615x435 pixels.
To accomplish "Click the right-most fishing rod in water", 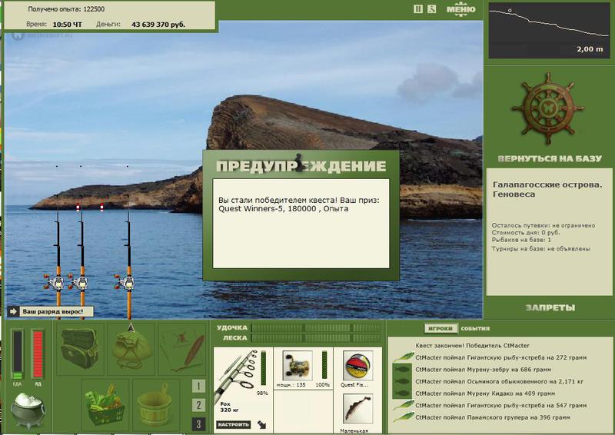I will 128,255.
